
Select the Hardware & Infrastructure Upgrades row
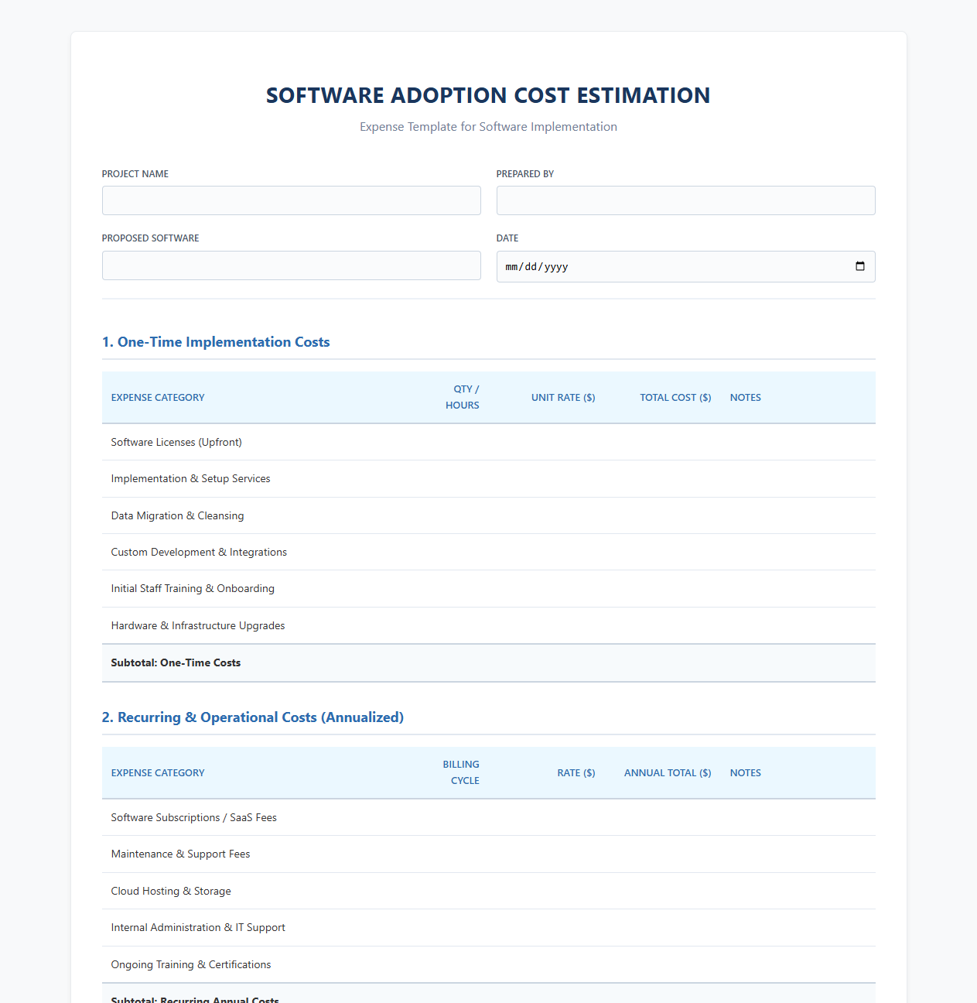(x=489, y=625)
